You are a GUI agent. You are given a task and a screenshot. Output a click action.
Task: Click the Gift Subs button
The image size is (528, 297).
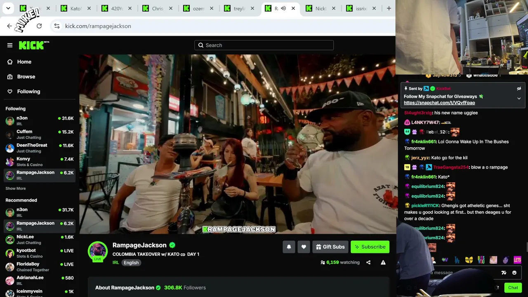coord(330,247)
